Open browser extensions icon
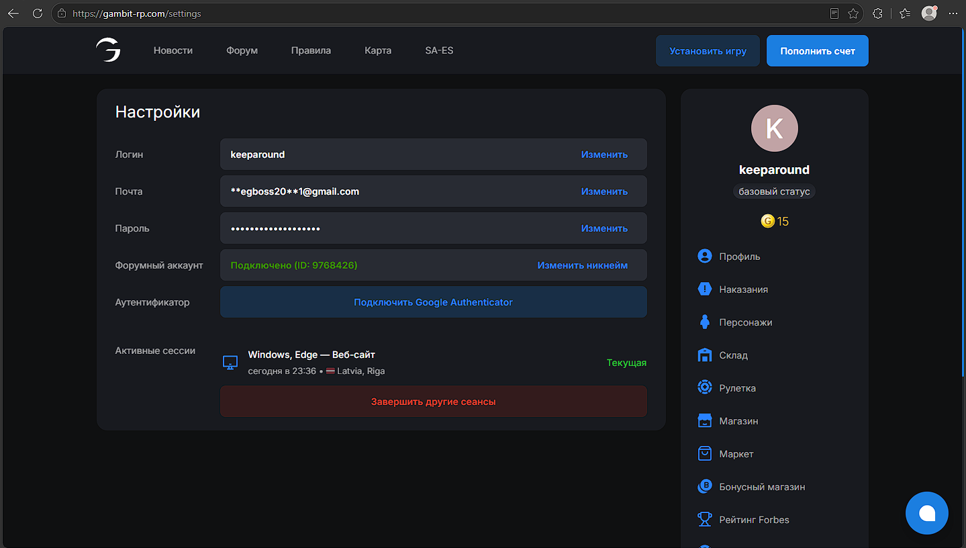 pos(877,13)
